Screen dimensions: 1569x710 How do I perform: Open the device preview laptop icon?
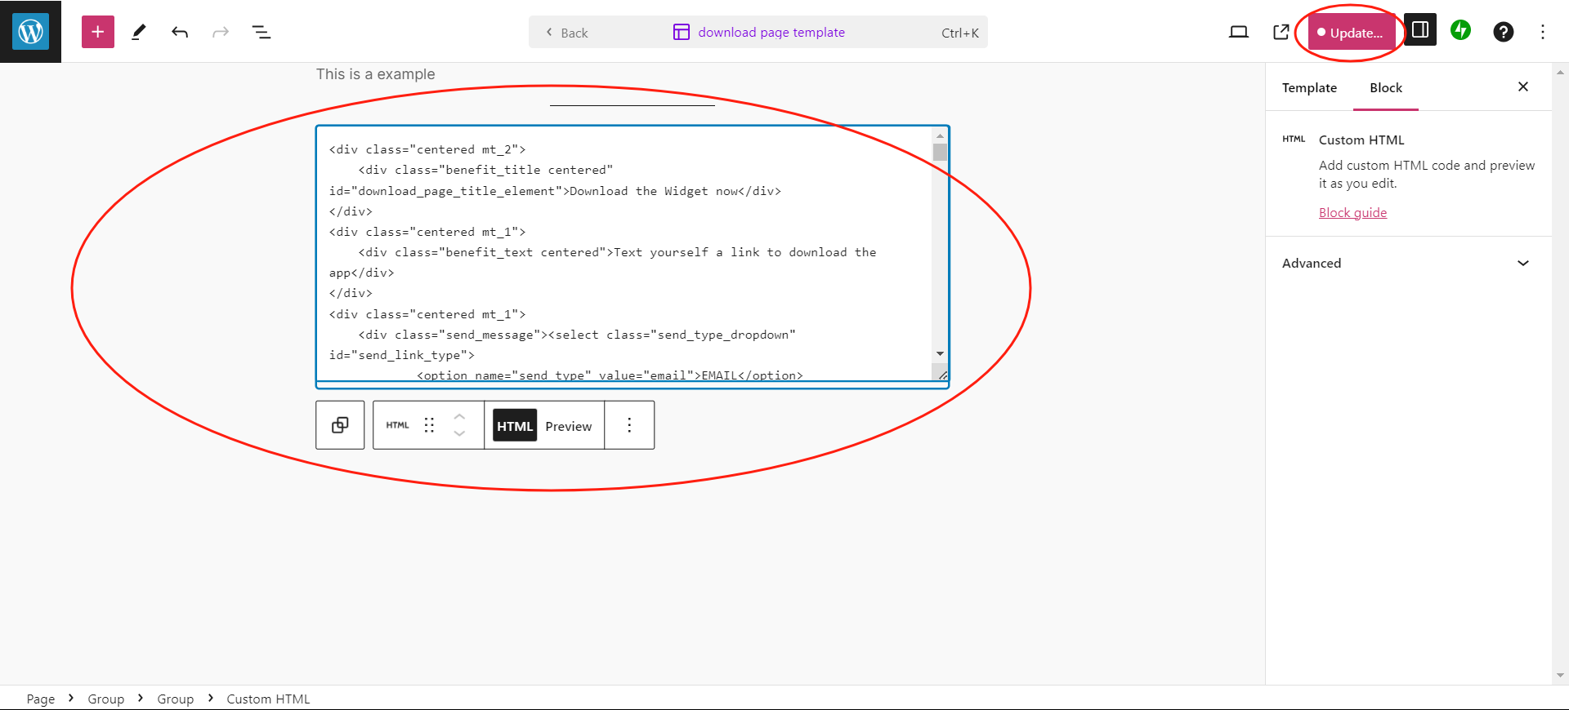pos(1239,32)
